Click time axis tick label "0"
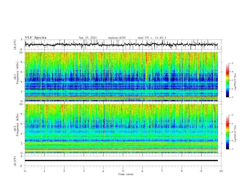Image resolution: width=249 pixels, height=192 pixels. tap(25, 171)
